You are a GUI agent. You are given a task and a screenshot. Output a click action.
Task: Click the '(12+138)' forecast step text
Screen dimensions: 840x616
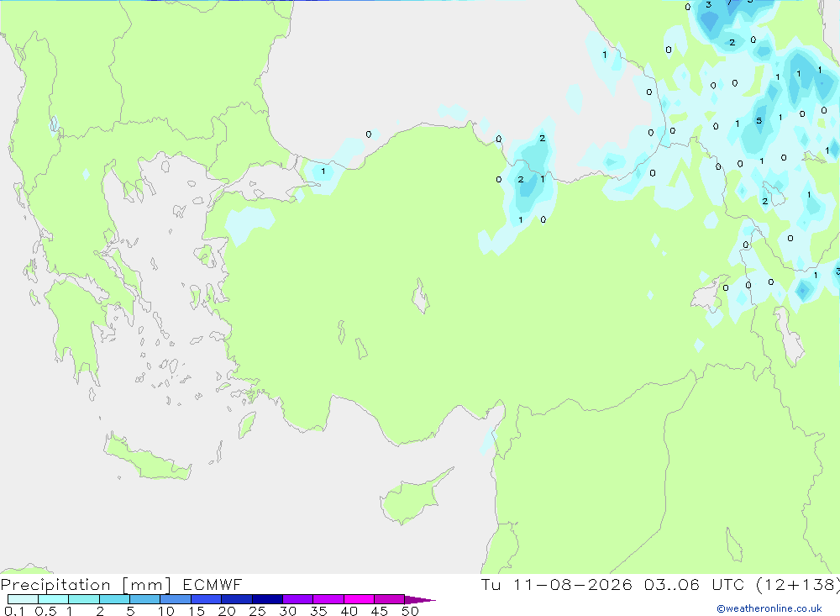(x=798, y=584)
